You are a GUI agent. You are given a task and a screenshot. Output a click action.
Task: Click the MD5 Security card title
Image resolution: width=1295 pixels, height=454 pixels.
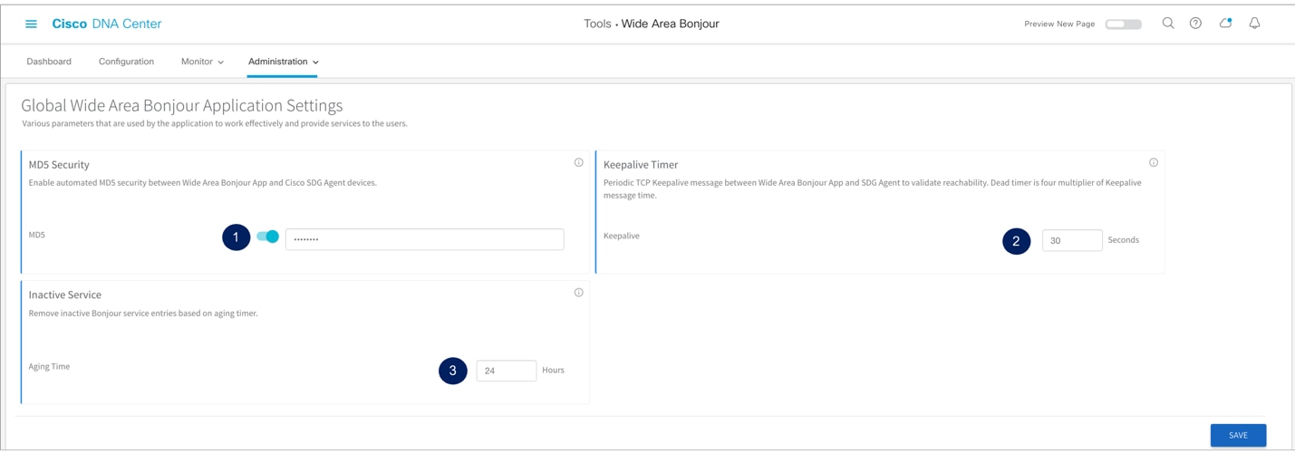[59, 165]
